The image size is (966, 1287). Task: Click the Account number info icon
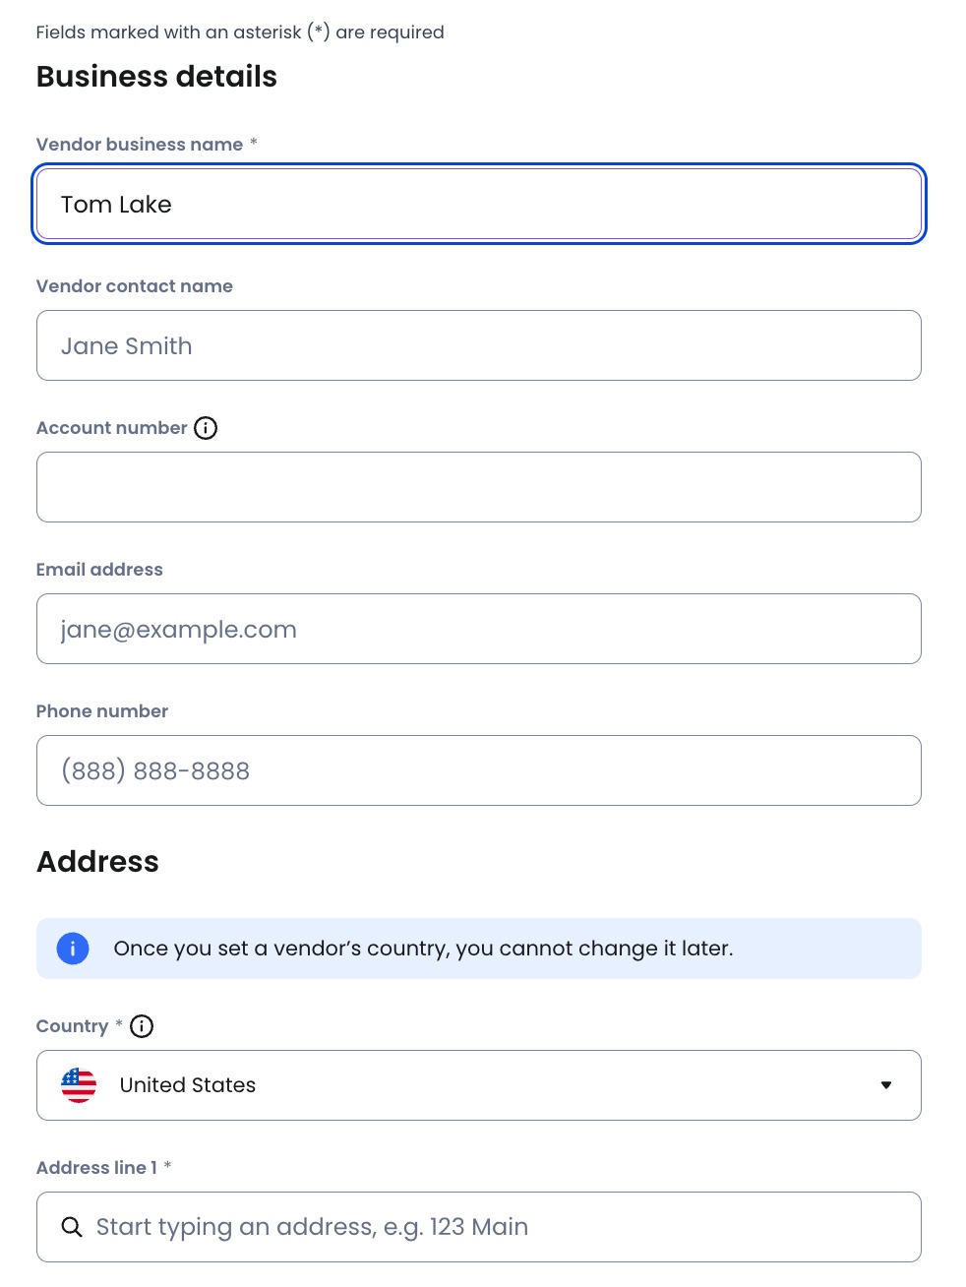tap(206, 428)
